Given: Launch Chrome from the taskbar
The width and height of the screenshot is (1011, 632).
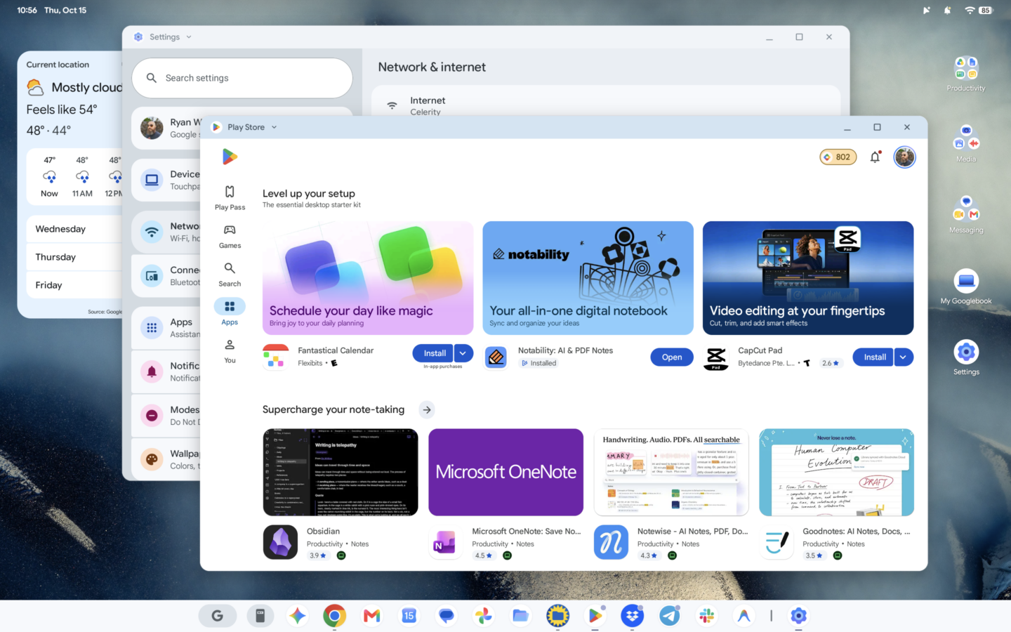Looking at the screenshot, I should 334,616.
